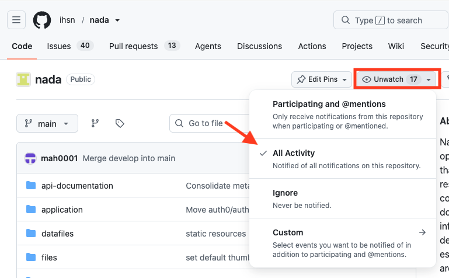Image resolution: width=449 pixels, height=278 pixels.
Task: Click the pin icon on Edit Pins
Action: tap(301, 79)
